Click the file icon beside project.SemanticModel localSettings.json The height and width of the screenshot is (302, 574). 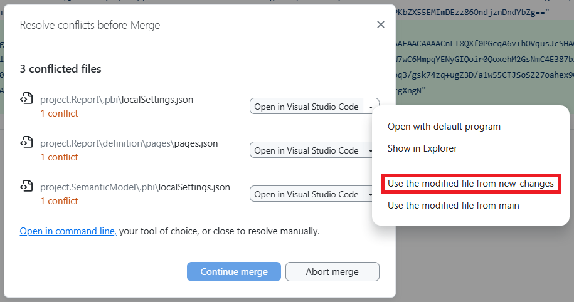[26, 186]
